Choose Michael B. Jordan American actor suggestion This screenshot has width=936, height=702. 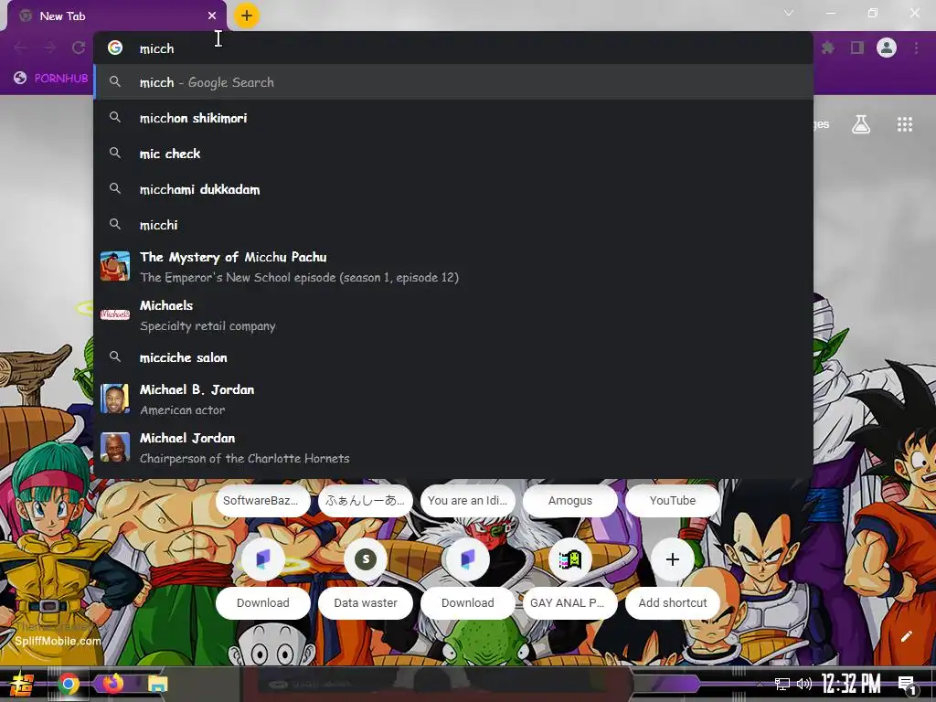[453, 399]
